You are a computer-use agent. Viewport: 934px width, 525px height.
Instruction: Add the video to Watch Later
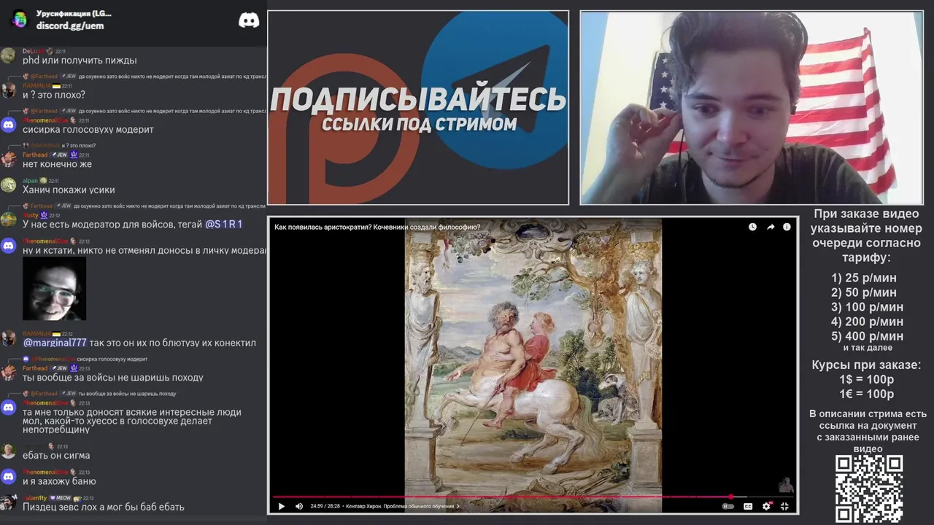[x=752, y=227]
